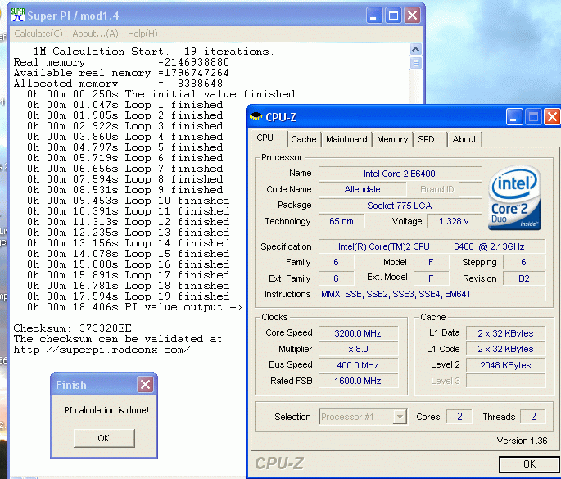
Task: Click the Loop 1 finished line
Action: (x=124, y=105)
